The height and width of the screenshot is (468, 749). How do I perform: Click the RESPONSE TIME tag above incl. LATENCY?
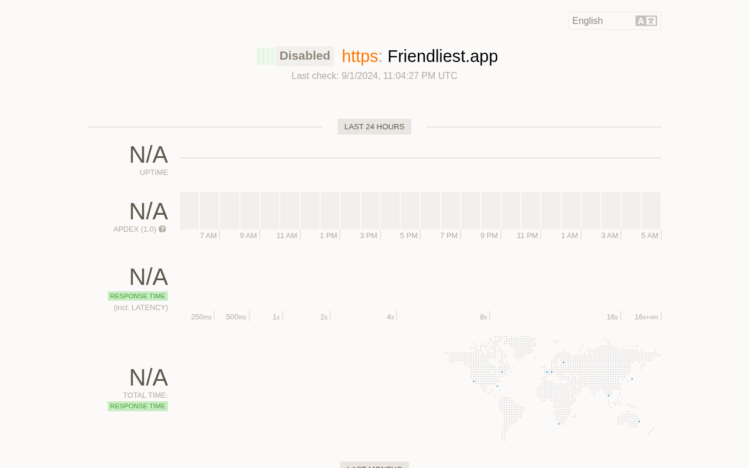click(x=138, y=296)
